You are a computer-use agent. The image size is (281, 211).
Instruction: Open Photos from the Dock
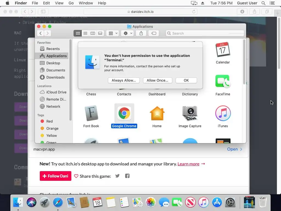point(151,202)
